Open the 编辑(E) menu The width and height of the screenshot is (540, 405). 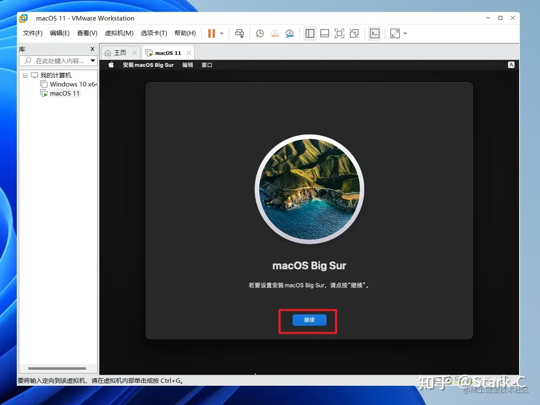60,33
